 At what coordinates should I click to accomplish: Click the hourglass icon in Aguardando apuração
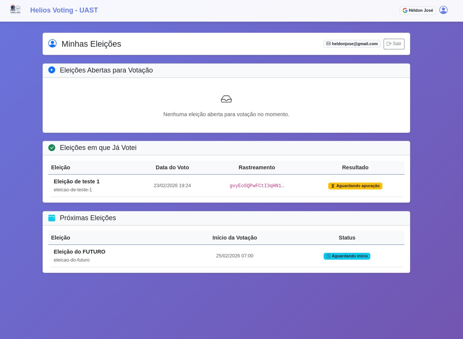333,186
